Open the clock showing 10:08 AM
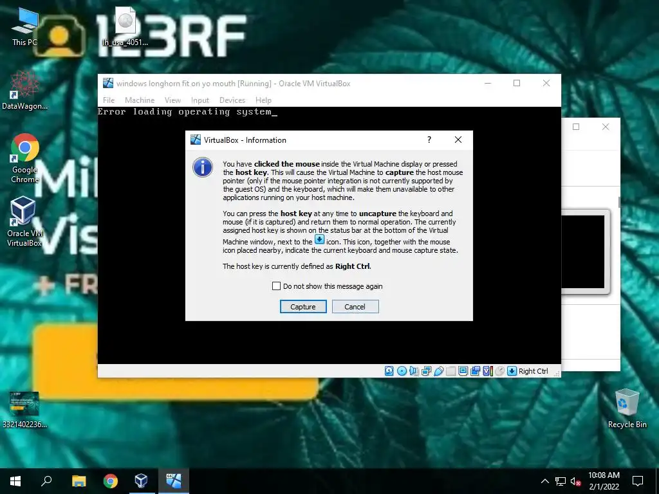 pos(604,481)
